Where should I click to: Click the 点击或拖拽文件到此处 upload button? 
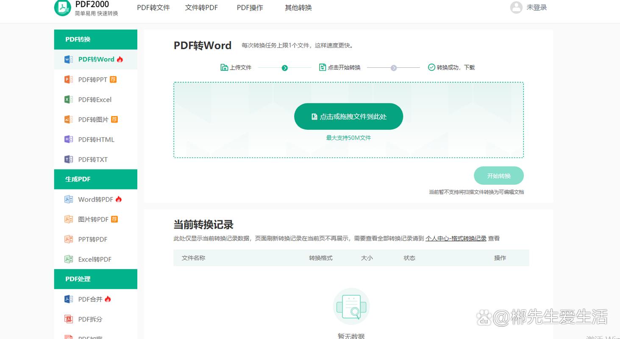(348, 117)
